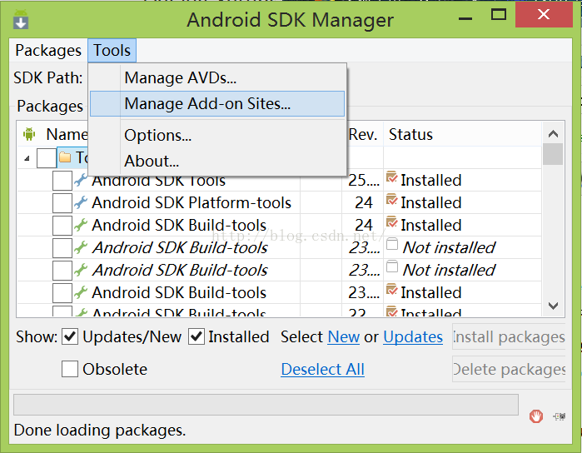Click the scroll down arrow of package list
The image size is (582, 453).
[553, 306]
